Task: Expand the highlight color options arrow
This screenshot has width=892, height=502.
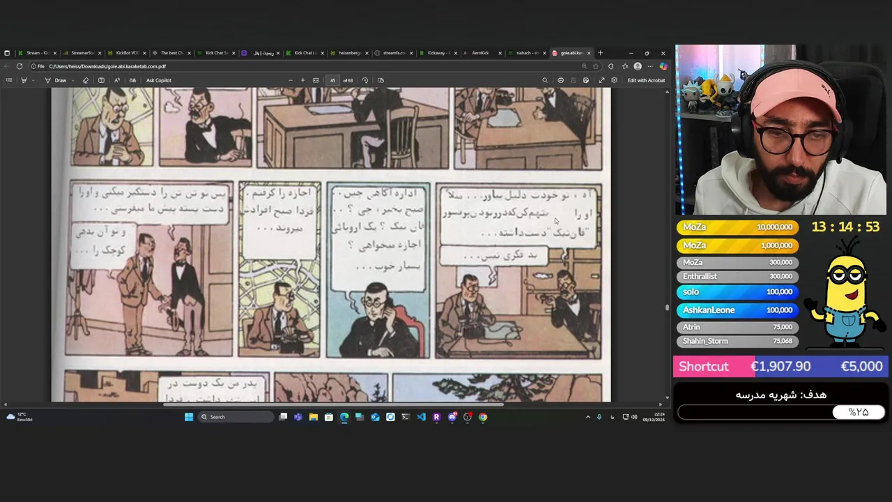Action: tap(33, 80)
